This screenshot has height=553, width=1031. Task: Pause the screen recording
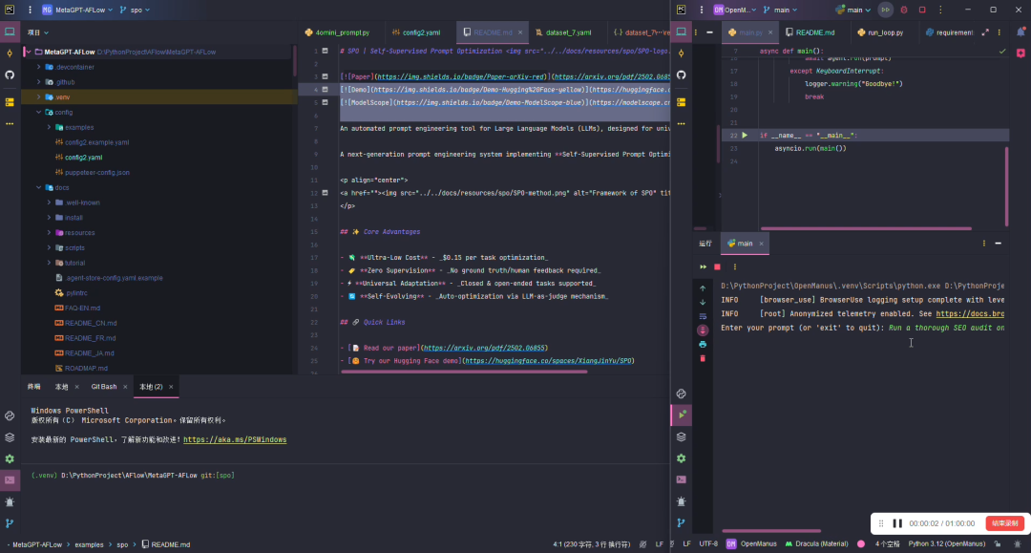click(x=897, y=522)
